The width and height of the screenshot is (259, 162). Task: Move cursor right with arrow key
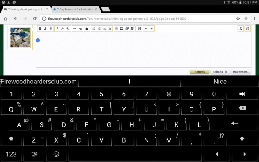click(245, 154)
